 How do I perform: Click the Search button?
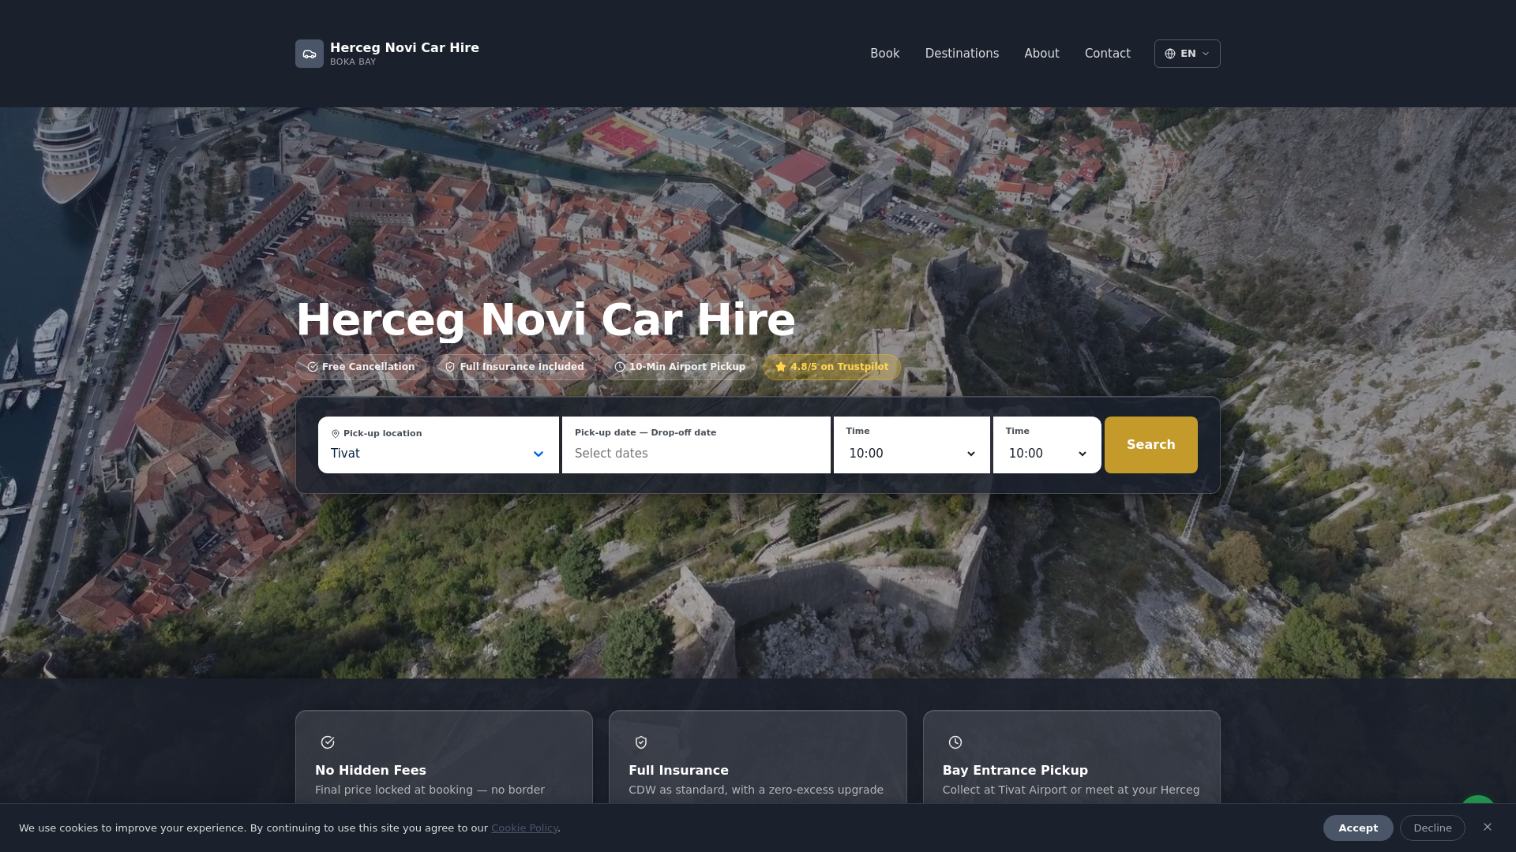1151,445
